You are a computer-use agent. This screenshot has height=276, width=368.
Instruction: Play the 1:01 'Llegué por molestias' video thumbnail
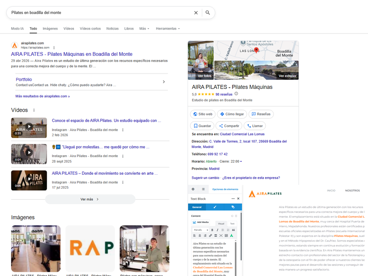point(29,154)
